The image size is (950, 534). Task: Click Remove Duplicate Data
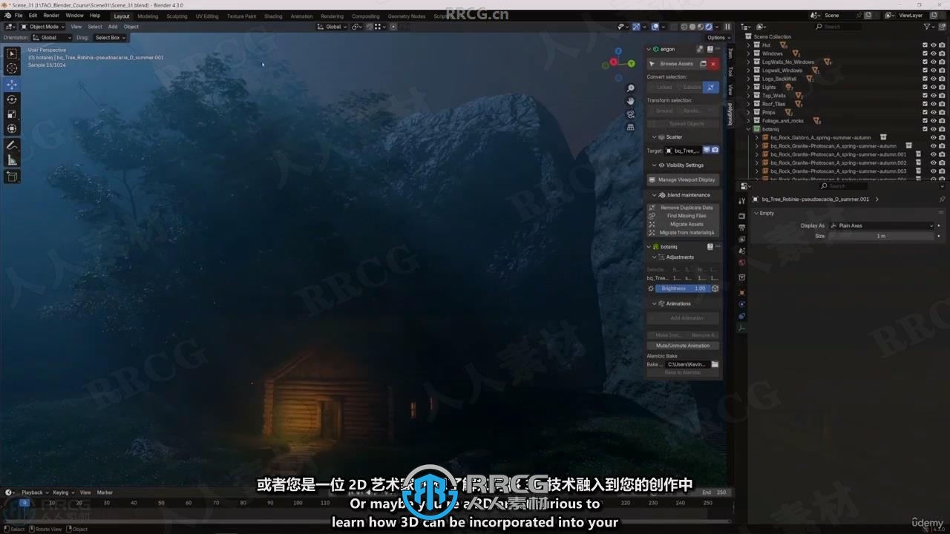click(x=683, y=208)
